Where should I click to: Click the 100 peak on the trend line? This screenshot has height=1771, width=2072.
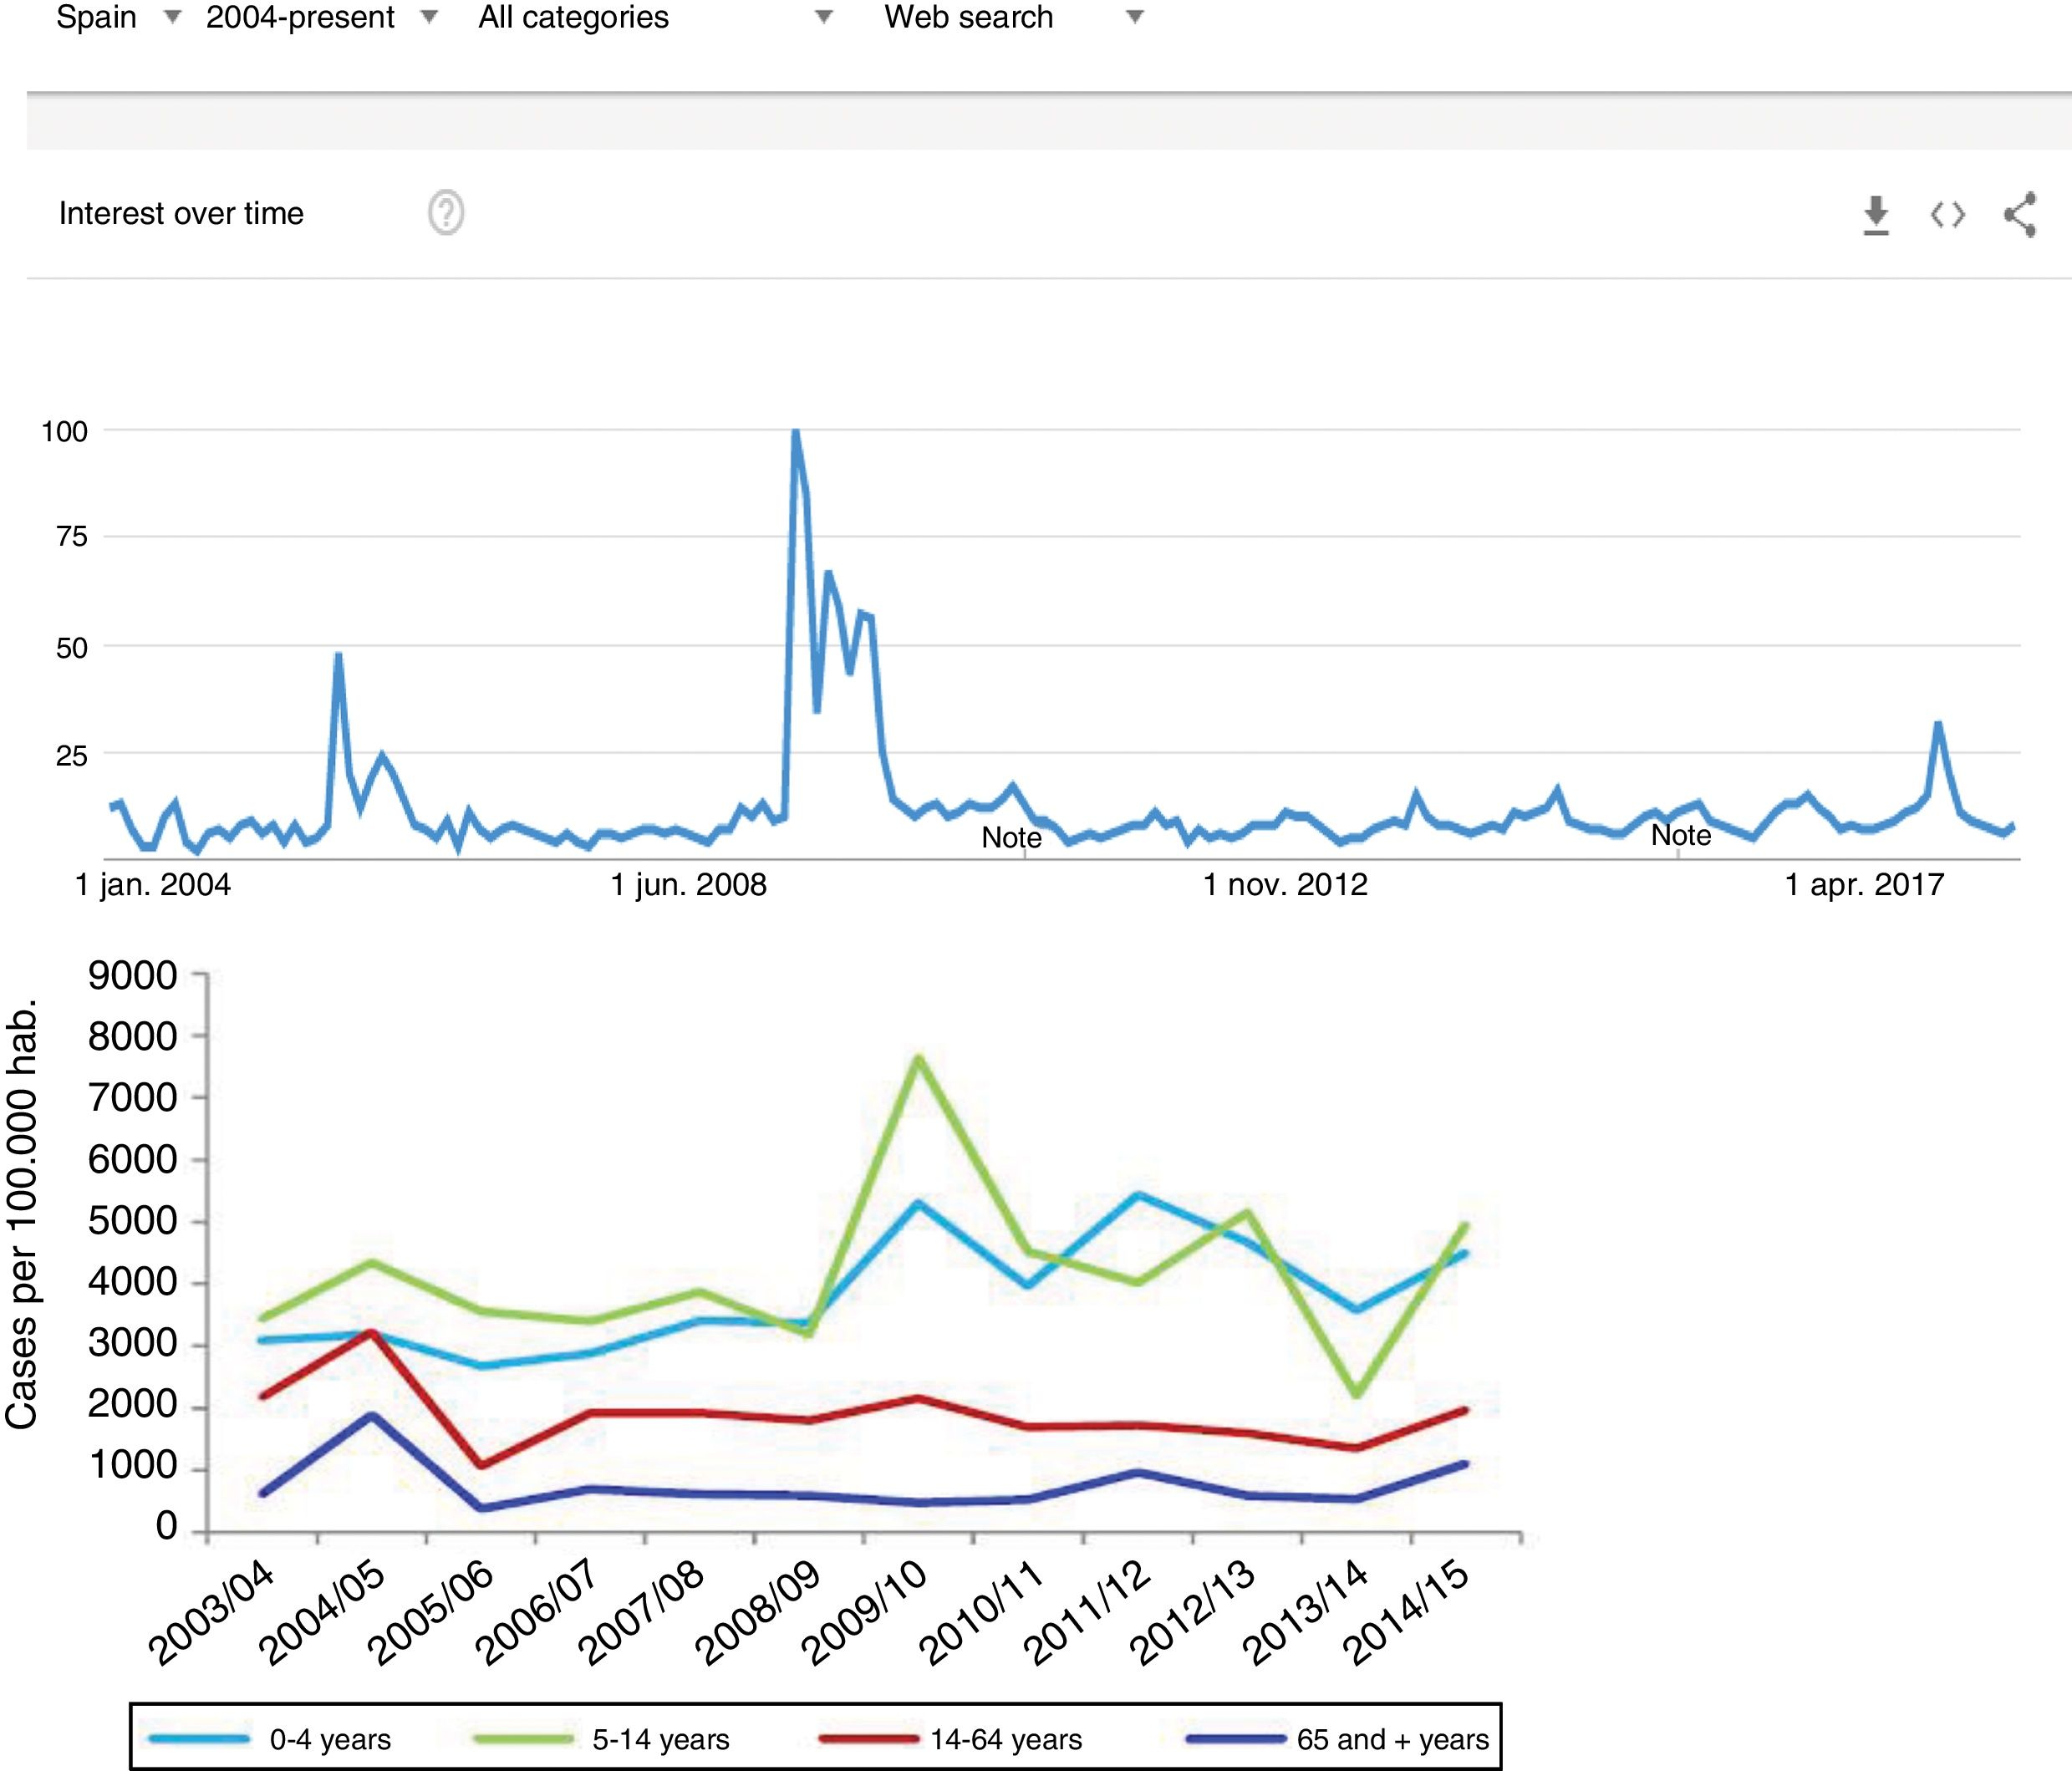[795, 432]
